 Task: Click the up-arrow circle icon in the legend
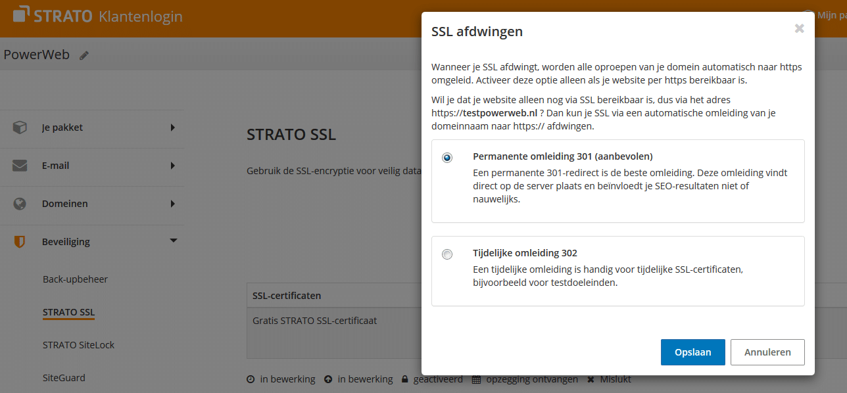click(x=328, y=379)
